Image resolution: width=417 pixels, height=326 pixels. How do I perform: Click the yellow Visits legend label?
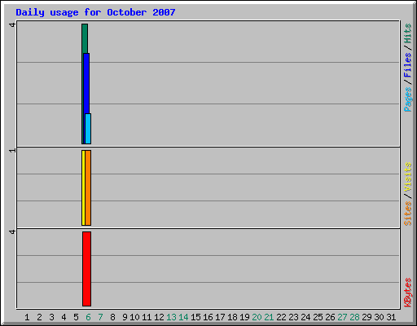[x=407, y=177]
